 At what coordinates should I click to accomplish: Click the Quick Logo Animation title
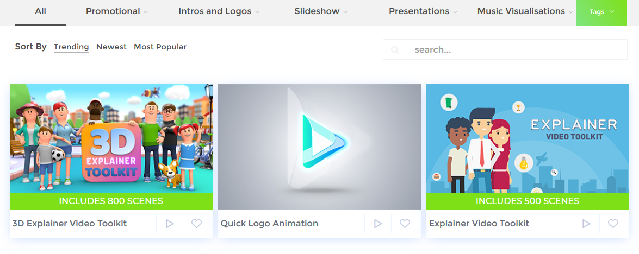(x=269, y=224)
